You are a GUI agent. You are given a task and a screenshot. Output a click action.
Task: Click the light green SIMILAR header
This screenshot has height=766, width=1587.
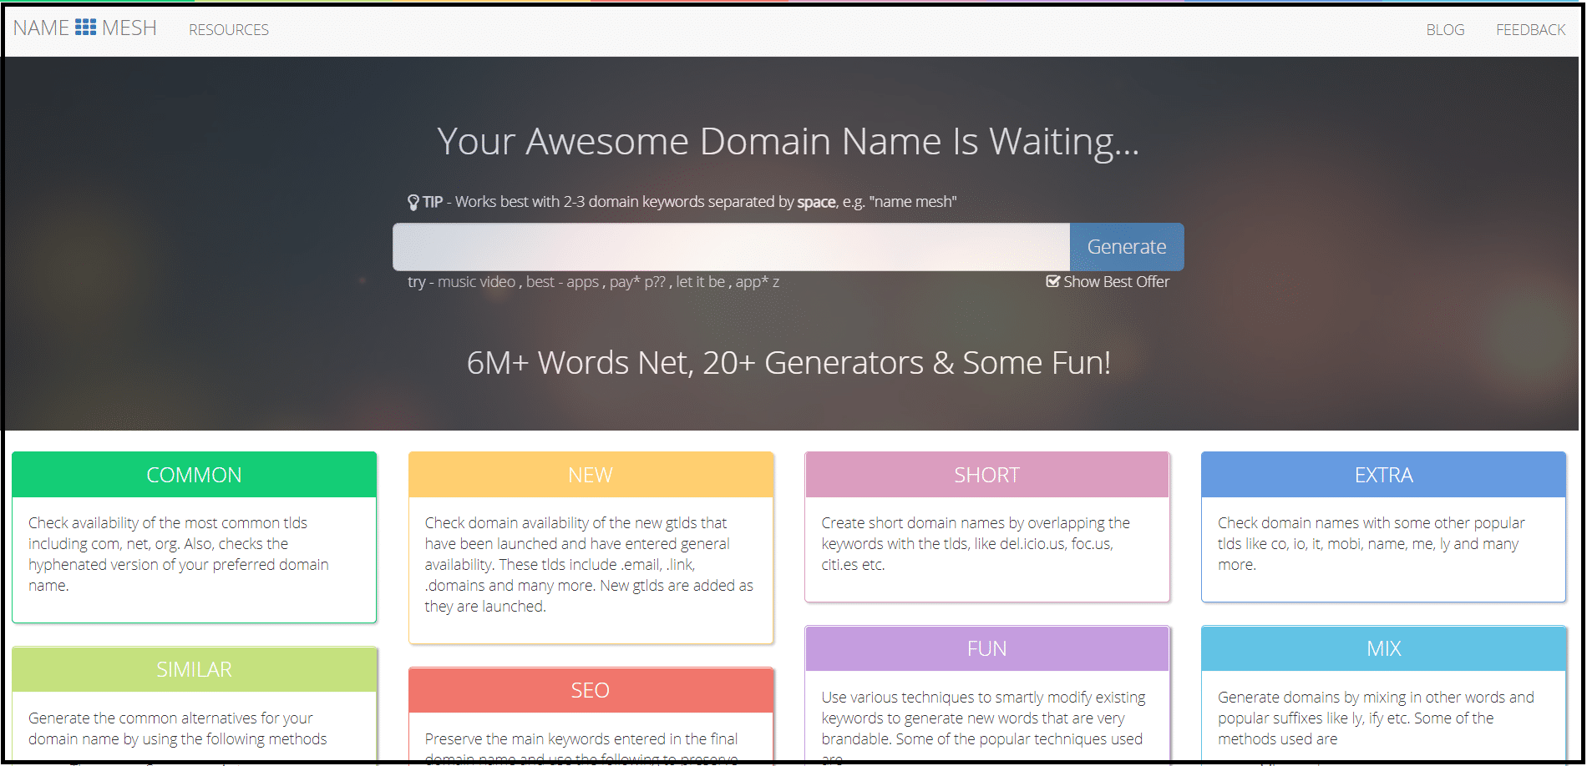click(194, 669)
